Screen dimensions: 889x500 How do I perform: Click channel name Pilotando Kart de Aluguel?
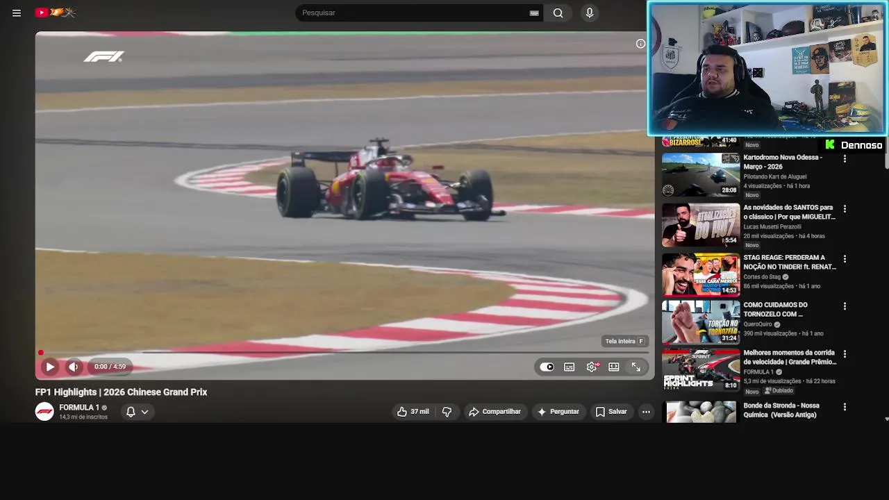click(774, 177)
